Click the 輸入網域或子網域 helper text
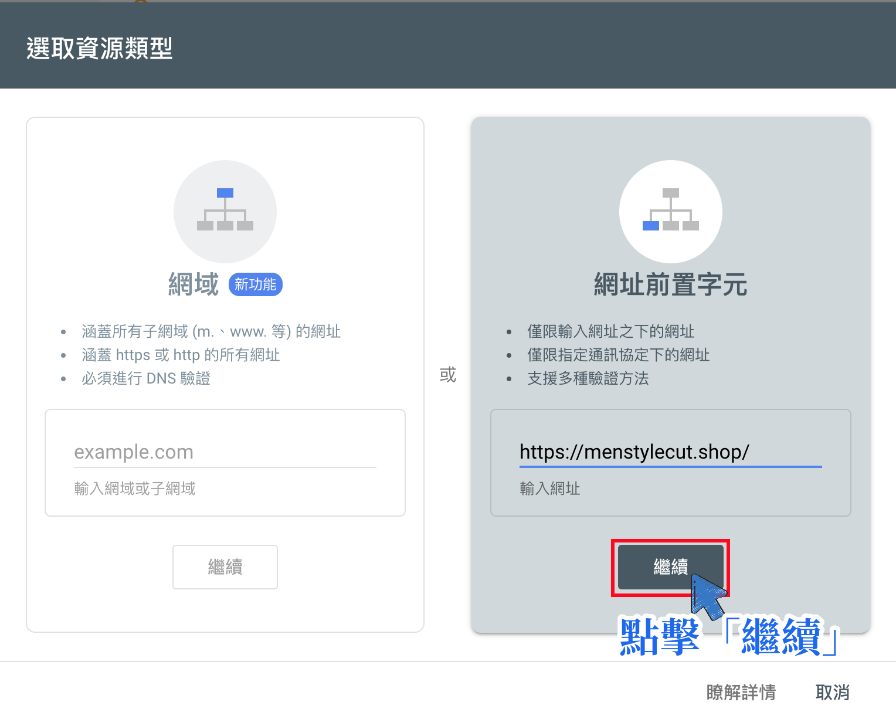The image size is (896, 719). [135, 489]
